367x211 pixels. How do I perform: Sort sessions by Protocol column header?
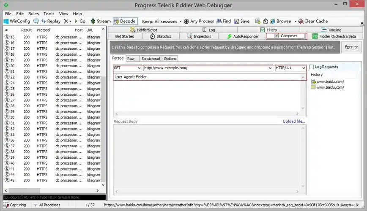point(44,30)
